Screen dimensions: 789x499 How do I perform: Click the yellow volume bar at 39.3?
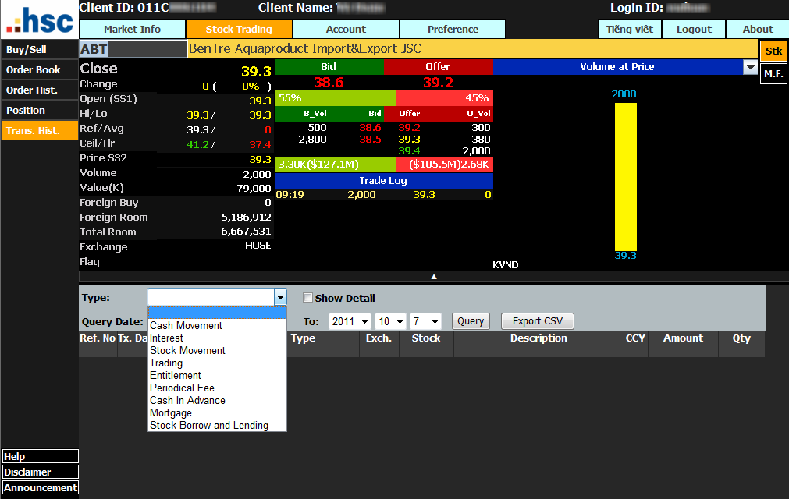[x=625, y=176]
